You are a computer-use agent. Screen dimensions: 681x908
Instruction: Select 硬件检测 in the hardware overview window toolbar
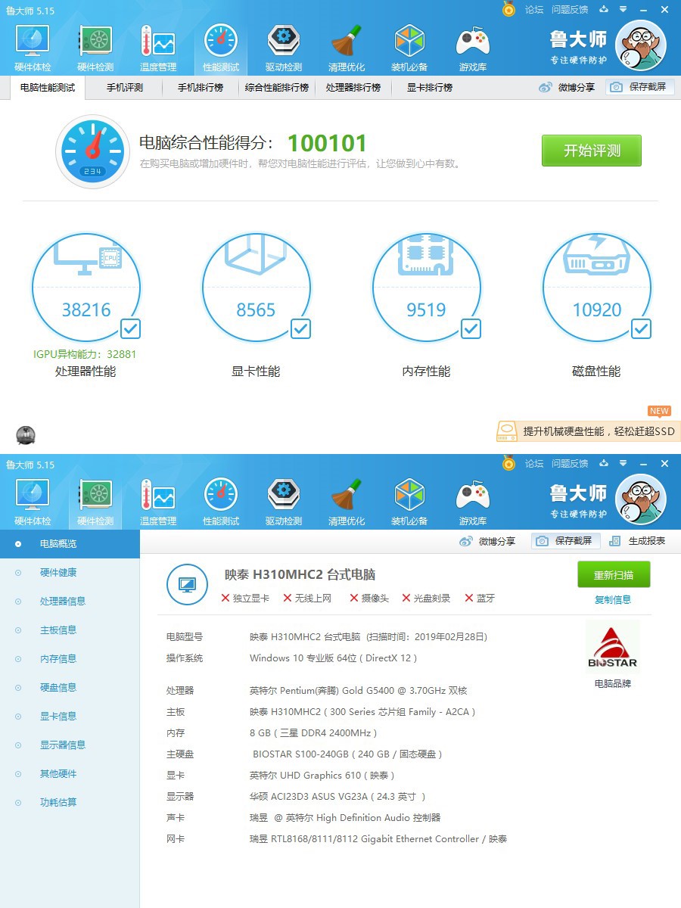tap(95, 503)
